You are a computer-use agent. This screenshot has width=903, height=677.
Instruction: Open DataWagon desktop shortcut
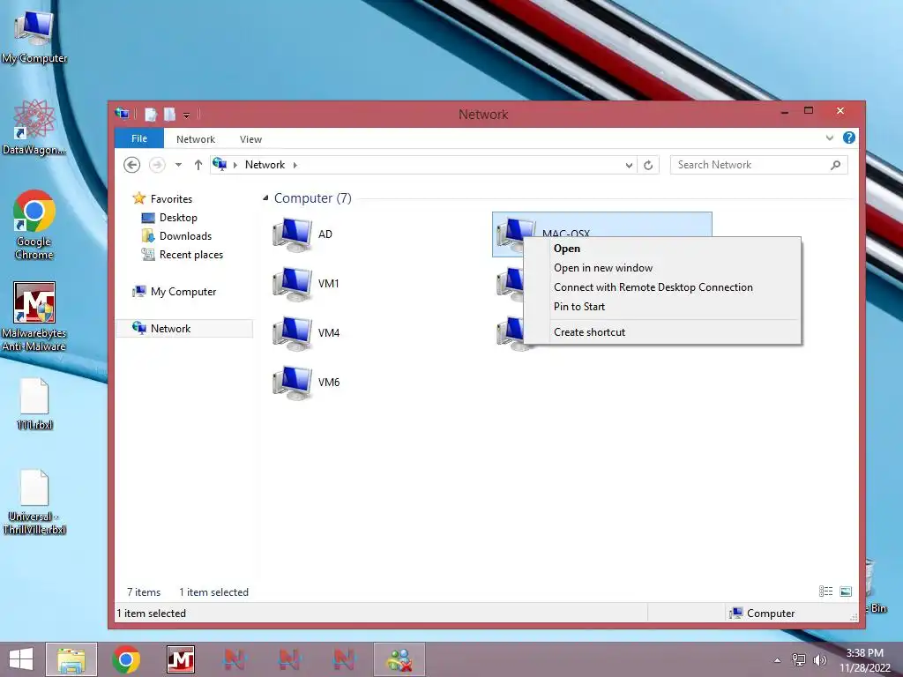click(34, 127)
